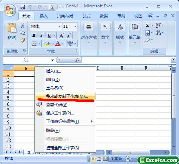The image size is (179, 164).
Task: Click the Clear eraser icon
Action: (148, 40)
